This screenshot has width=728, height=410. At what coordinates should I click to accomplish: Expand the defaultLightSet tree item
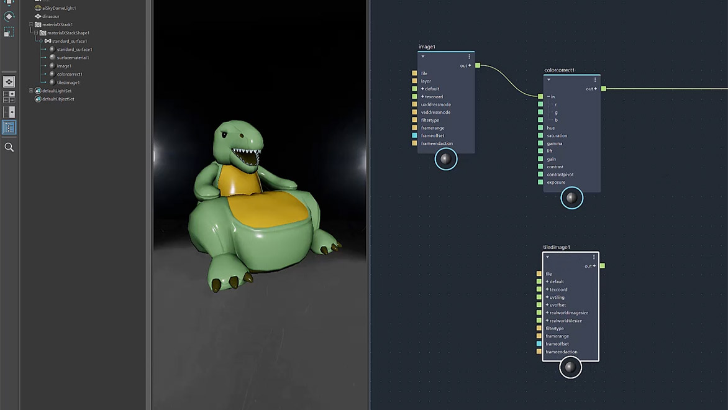pos(30,90)
